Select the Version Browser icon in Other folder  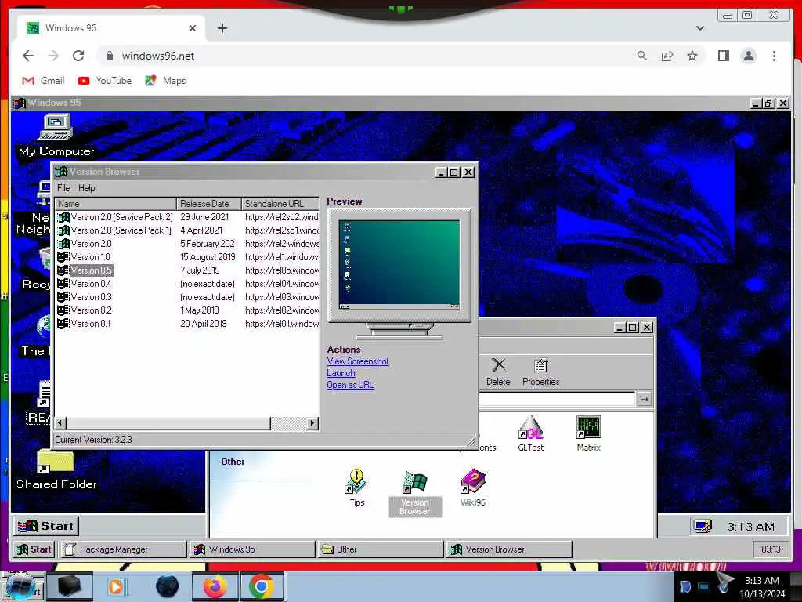(x=415, y=494)
